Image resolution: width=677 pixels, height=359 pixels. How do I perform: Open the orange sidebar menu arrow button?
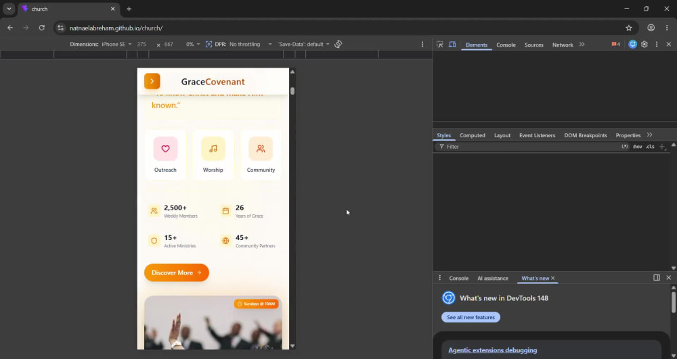pos(152,81)
